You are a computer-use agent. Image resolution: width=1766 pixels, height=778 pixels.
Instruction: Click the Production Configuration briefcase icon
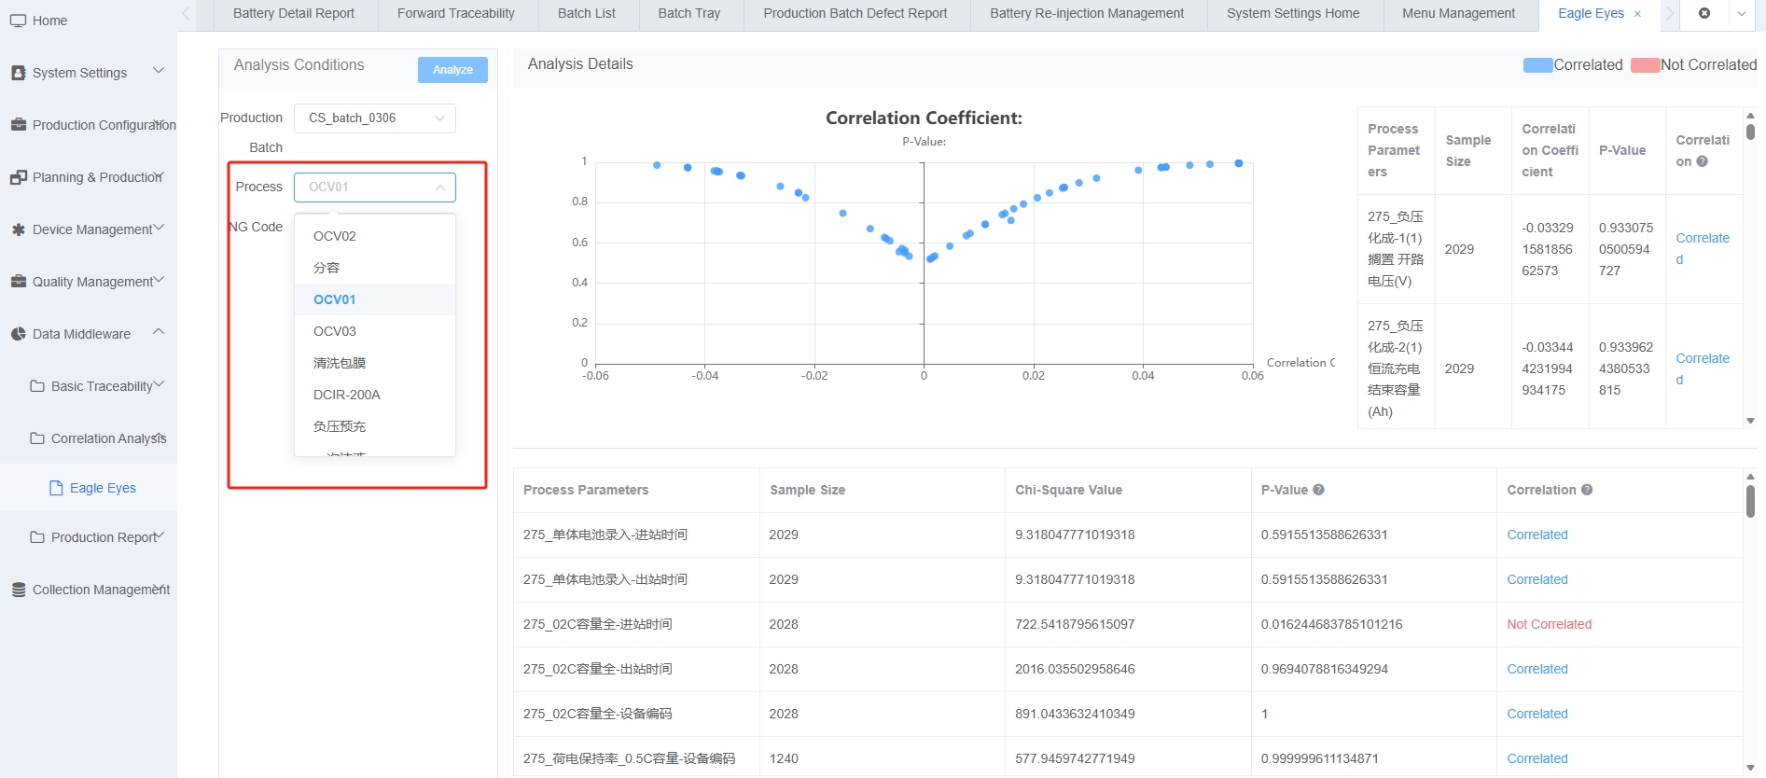[x=18, y=125]
